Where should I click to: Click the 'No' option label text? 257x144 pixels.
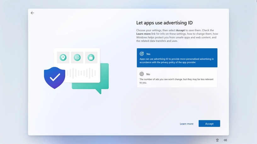point(148,74)
